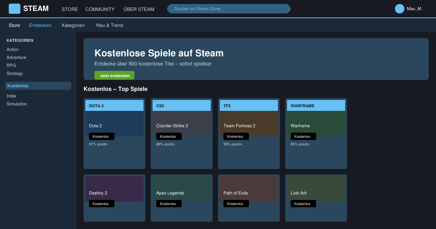This screenshot has width=436, height=229.
Task: Click the Kostenlos button under Warframe
Action: tap(303, 136)
